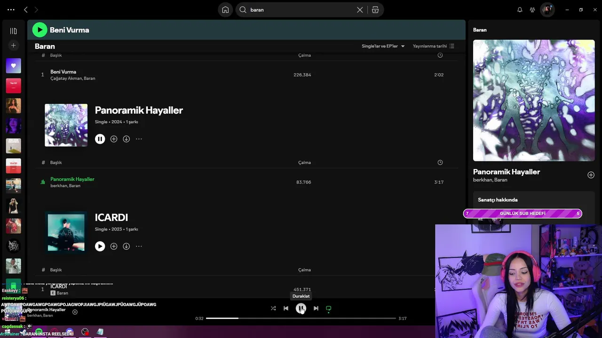Open the ICARDI album cover
Viewport: 602px width, 338px height.
click(x=66, y=232)
